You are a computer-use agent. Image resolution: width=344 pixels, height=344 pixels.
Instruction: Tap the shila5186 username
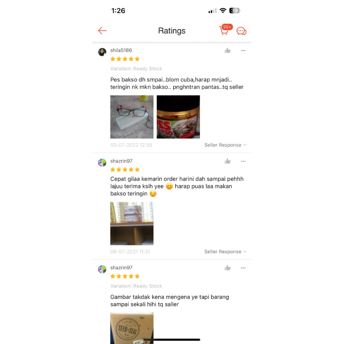(121, 50)
